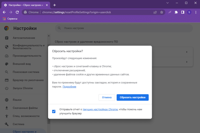Click the sidebar scrollbar thumb
This screenshot has width=200, height=133.
click(x=49, y=84)
